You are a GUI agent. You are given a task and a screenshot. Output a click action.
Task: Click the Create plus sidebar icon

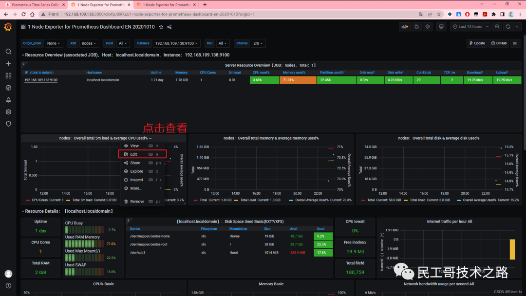point(8,64)
